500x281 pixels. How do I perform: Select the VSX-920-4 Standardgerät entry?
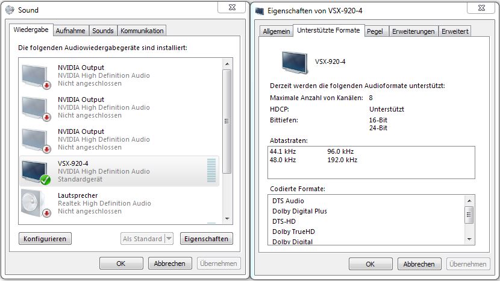click(119, 171)
